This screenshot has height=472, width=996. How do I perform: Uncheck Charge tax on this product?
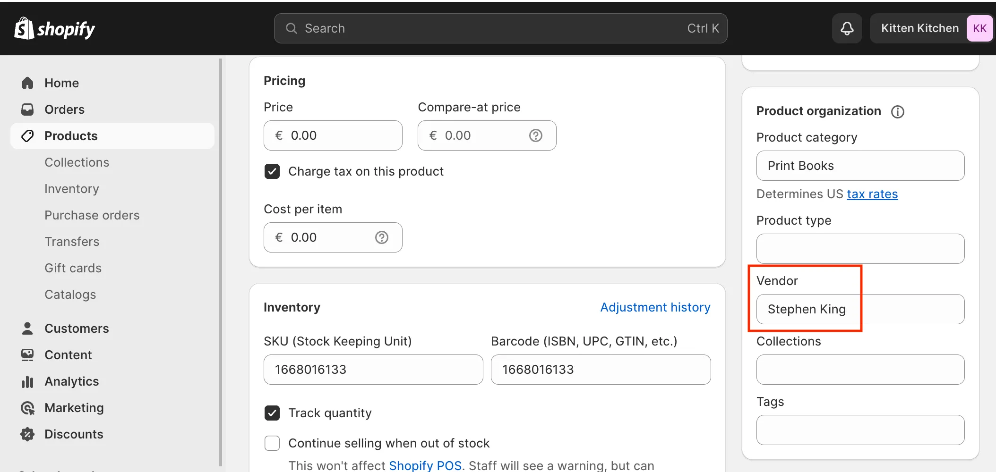coord(272,171)
